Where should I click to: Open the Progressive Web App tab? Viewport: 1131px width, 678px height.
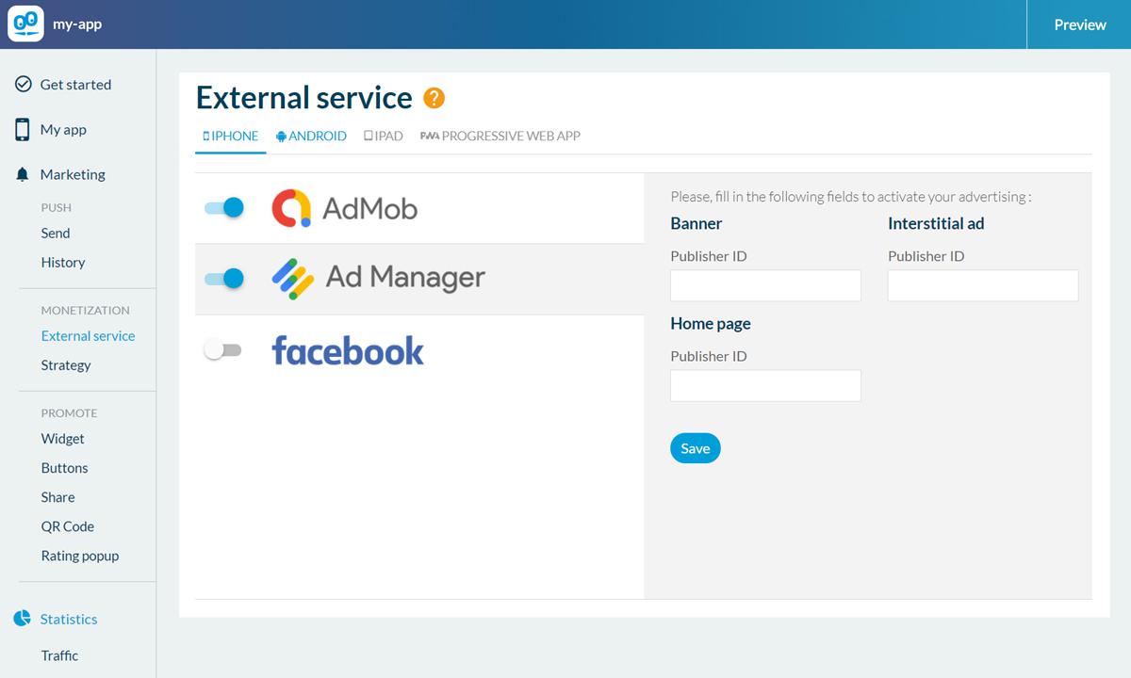(x=500, y=137)
